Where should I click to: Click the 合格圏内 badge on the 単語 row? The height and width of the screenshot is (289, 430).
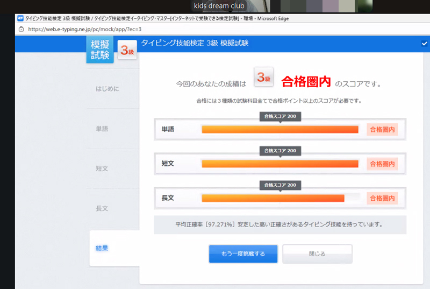[382, 130]
